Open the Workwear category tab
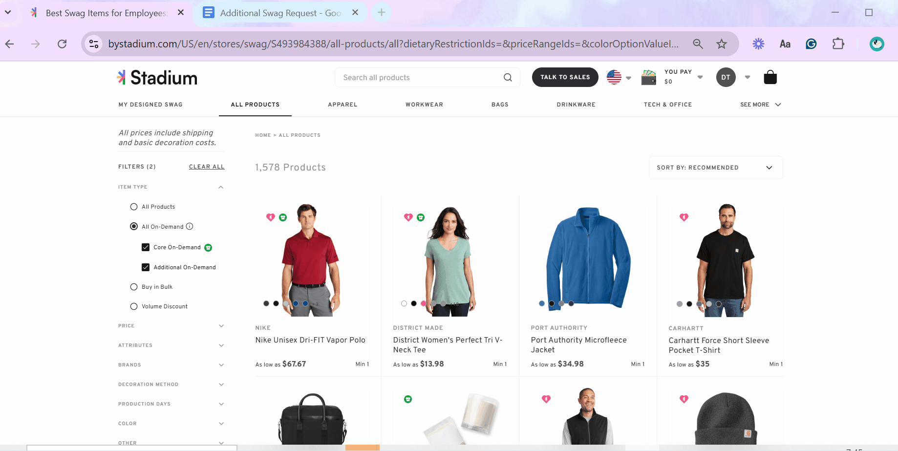Image resolution: width=898 pixels, height=451 pixels. (424, 105)
